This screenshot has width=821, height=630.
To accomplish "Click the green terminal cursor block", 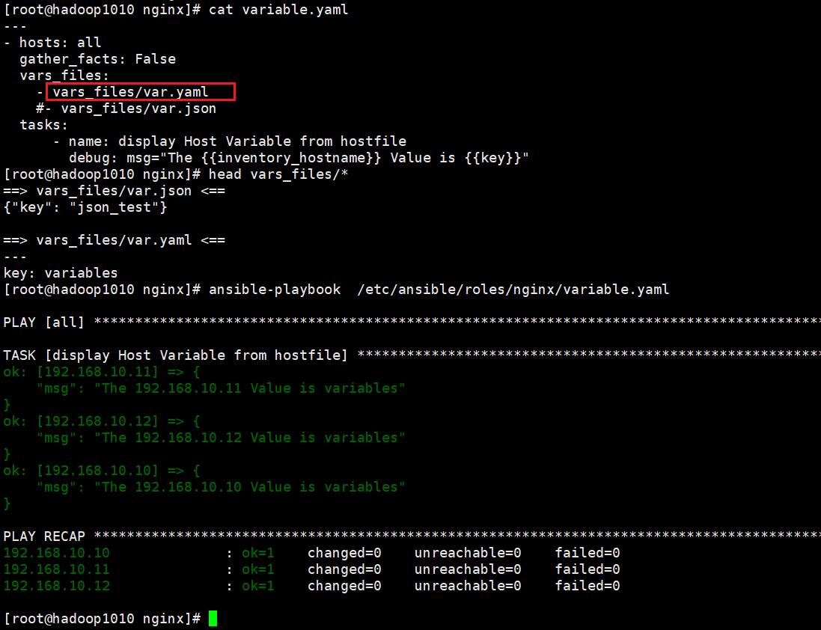I will (213, 619).
